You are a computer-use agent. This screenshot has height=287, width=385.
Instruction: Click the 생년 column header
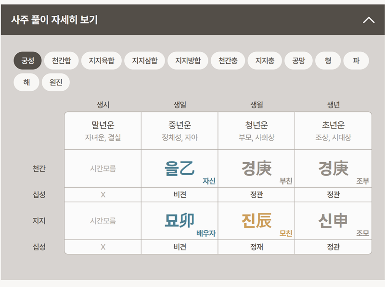point(334,105)
